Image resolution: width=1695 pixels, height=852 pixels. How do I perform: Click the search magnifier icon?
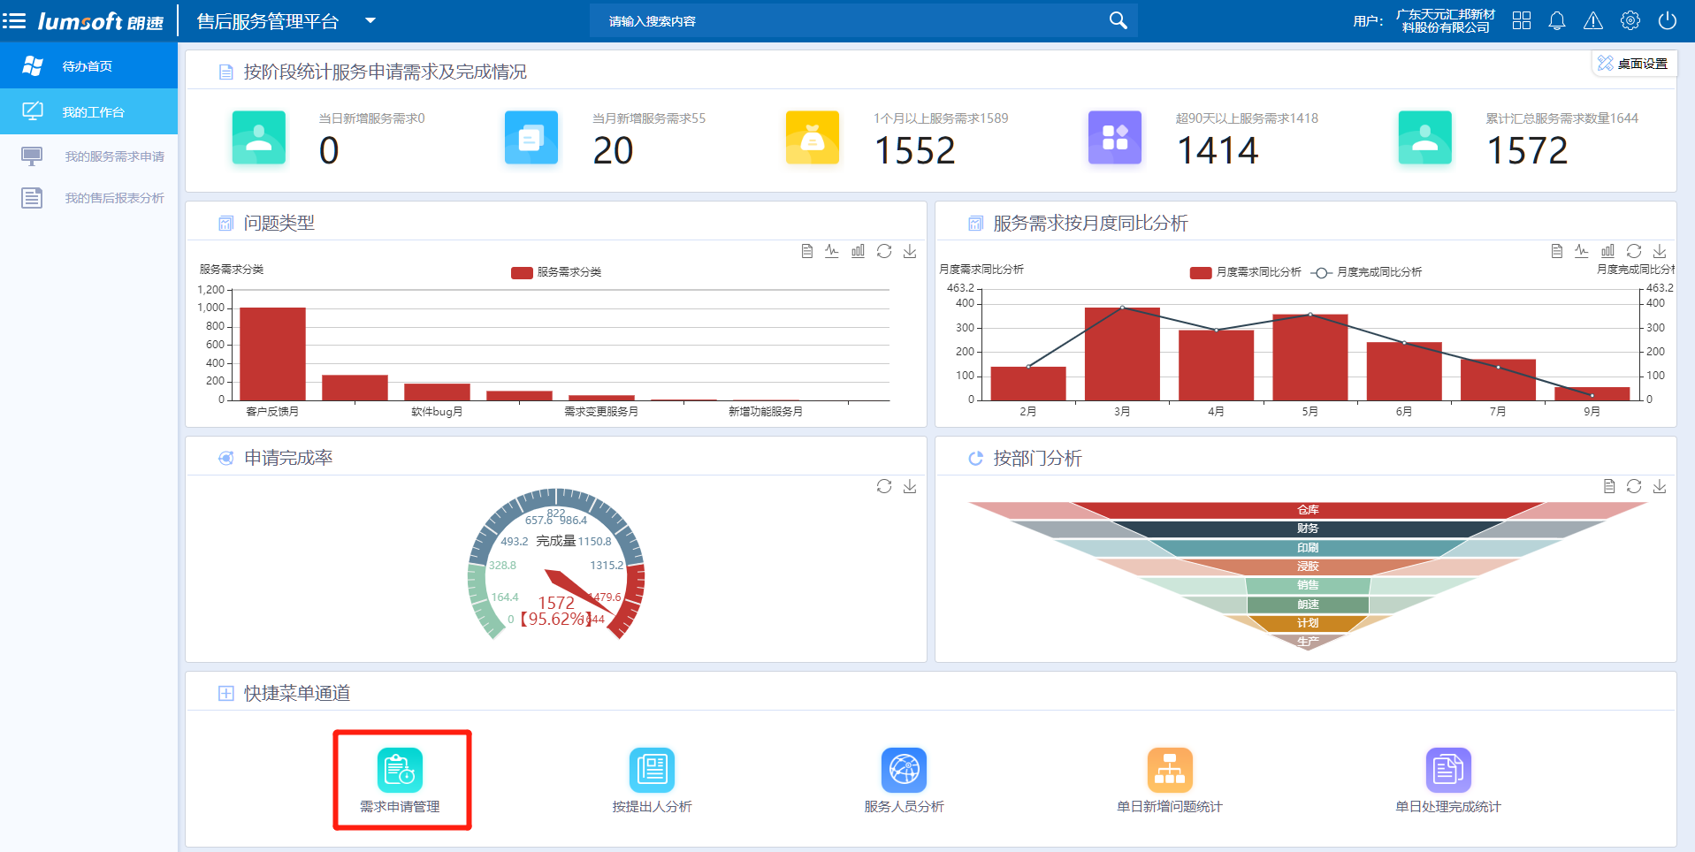click(1118, 20)
